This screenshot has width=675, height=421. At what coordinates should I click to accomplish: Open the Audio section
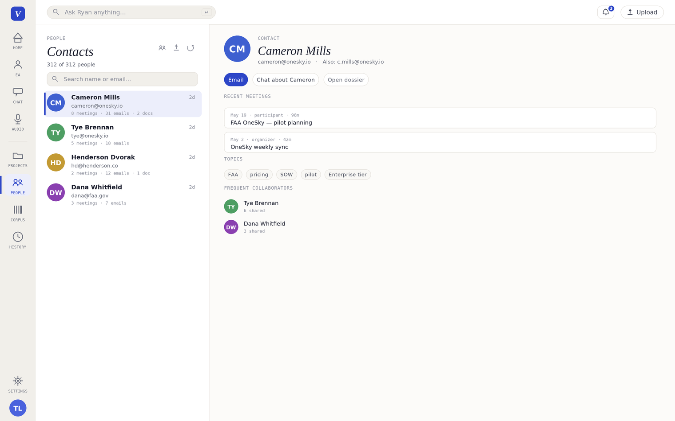tap(18, 122)
